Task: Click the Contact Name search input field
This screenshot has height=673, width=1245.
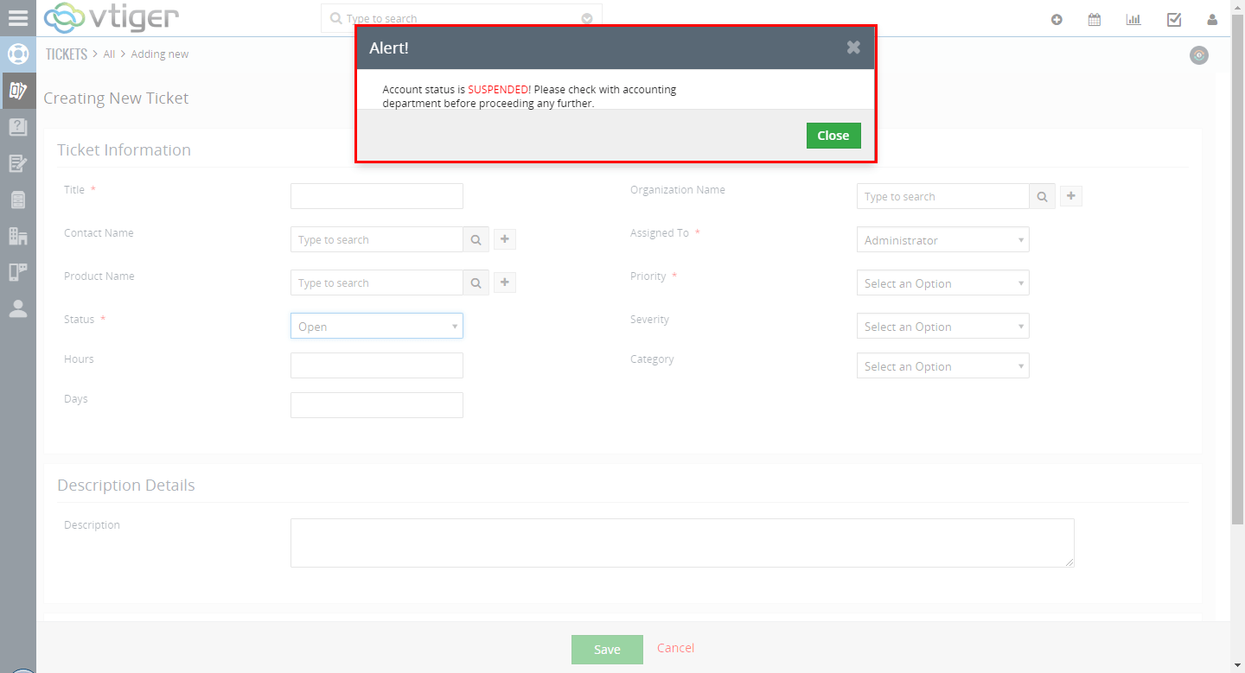Action: coord(376,239)
